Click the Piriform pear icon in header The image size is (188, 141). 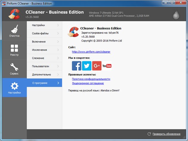pyautogui.click(x=176, y=15)
